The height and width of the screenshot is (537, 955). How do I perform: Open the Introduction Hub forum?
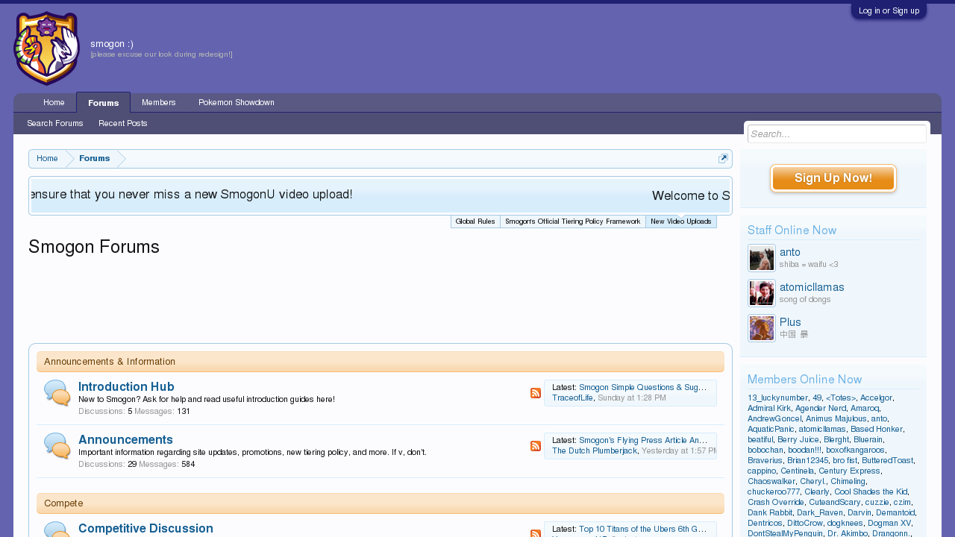(x=126, y=386)
